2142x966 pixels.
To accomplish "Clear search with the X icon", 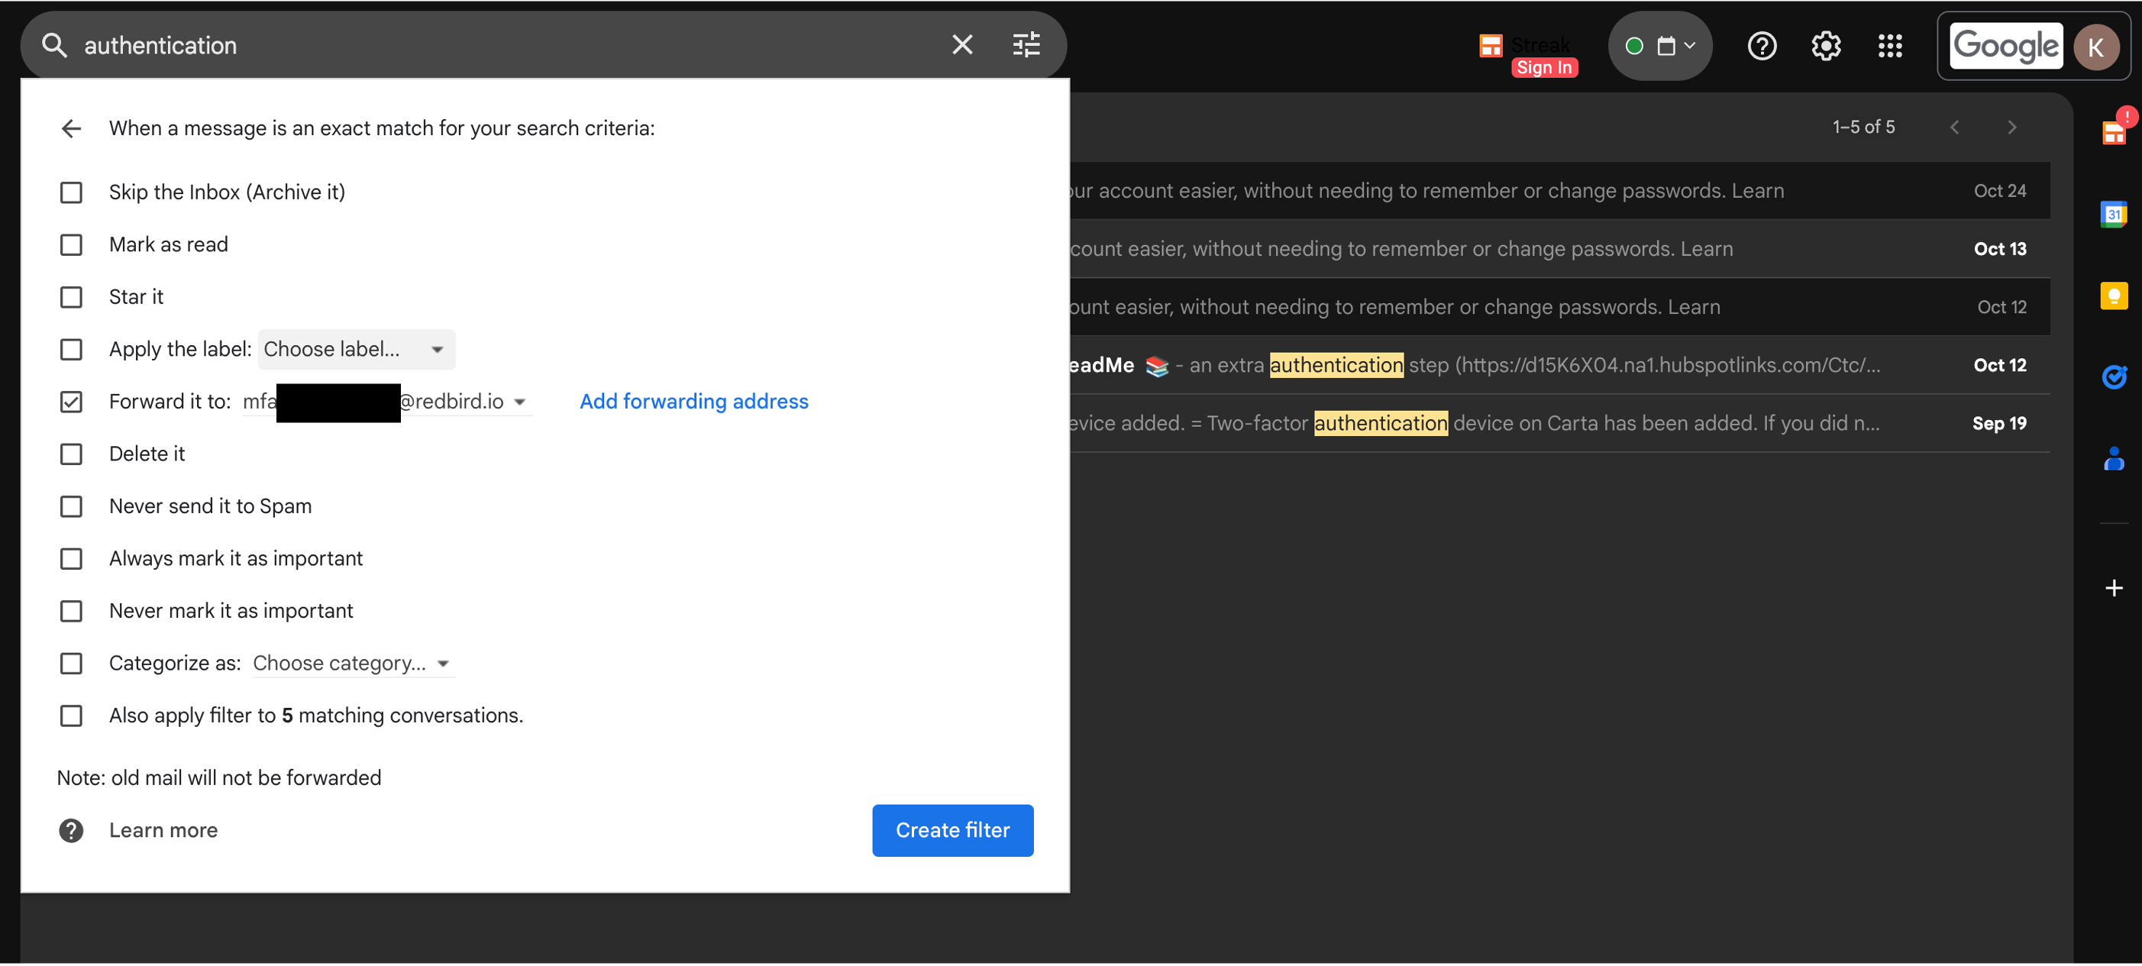I will (962, 45).
